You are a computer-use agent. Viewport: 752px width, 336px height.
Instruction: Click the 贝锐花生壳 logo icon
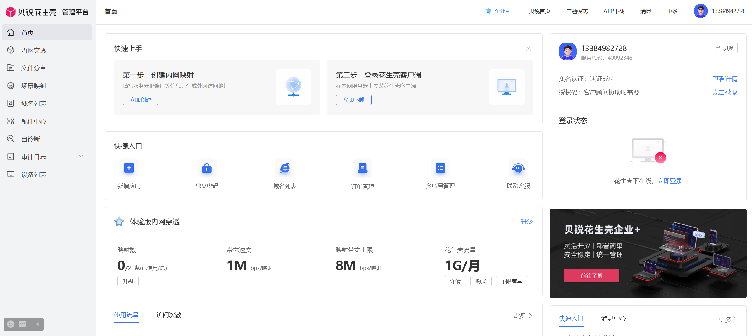click(11, 12)
